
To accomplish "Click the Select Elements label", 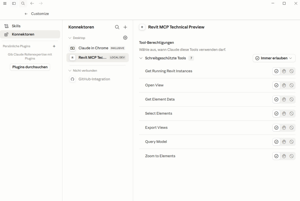I will click(158, 113).
